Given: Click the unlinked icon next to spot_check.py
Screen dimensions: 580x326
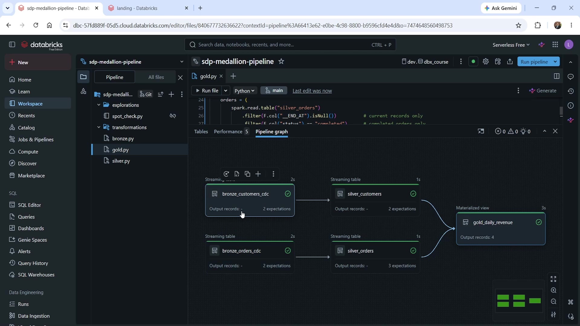Looking at the screenshot, I should 173,116.
